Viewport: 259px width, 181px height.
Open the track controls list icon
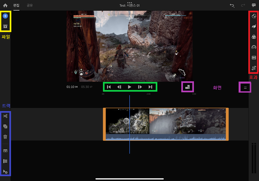[x=5, y=161]
